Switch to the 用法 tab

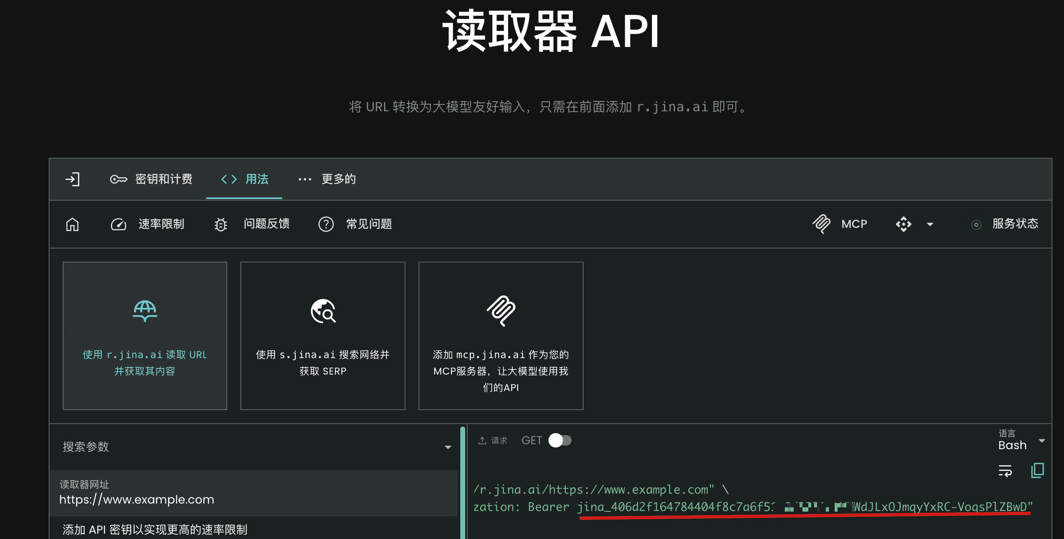coord(244,179)
